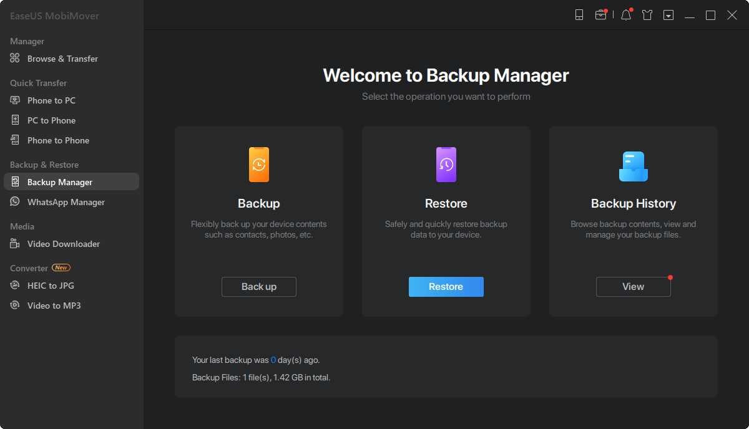The width and height of the screenshot is (749, 429).
Task: Open Browse & Transfer in sidebar
Action: tap(62, 59)
